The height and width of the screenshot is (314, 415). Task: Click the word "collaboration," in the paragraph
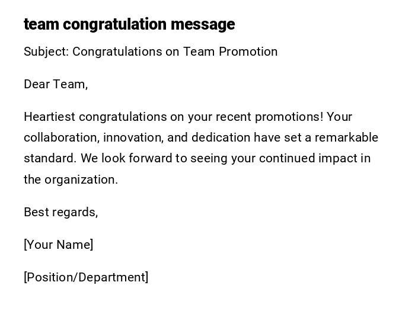62,137
